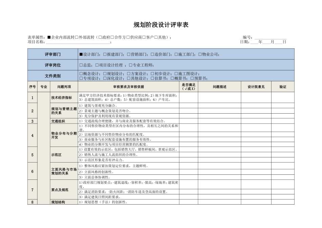This screenshot has height=228, width=322.
Task: Click the text 立面风格的创新性
Action: pyautogui.click(x=99, y=172)
